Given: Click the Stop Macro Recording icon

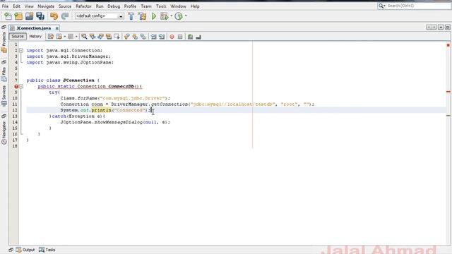Looking at the screenshot, I should click(x=180, y=37).
